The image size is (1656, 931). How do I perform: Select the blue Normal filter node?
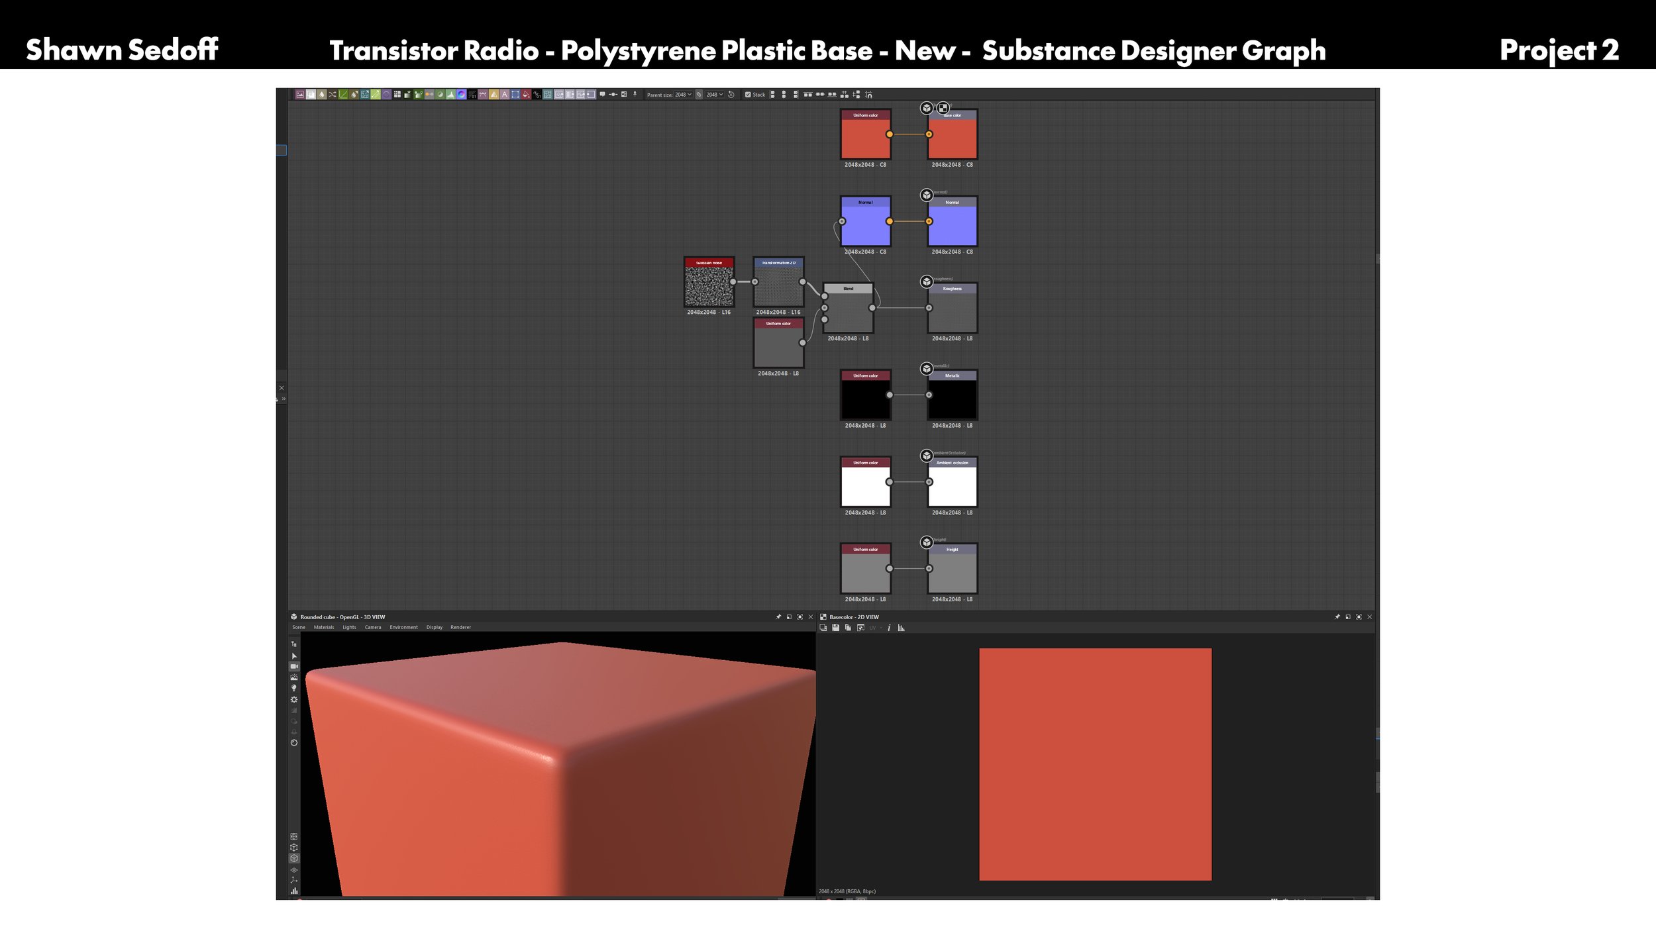pos(866,221)
